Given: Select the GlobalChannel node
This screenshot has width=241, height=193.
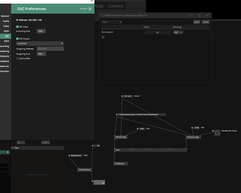Looking at the screenshot, I should 85,170.
